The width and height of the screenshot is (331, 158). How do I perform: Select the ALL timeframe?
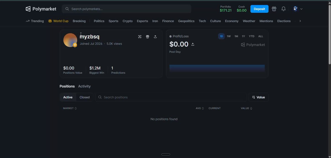(261, 36)
